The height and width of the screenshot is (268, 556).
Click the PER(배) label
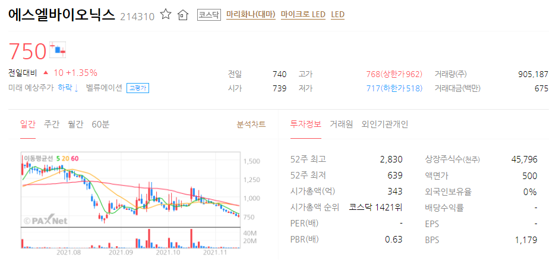pyautogui.click(x=304, y=224)
